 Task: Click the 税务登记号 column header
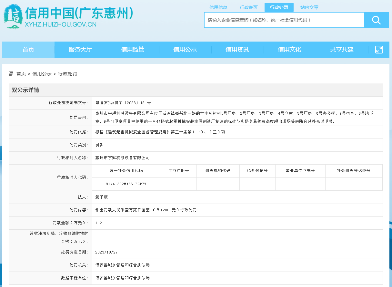point(257,171)
